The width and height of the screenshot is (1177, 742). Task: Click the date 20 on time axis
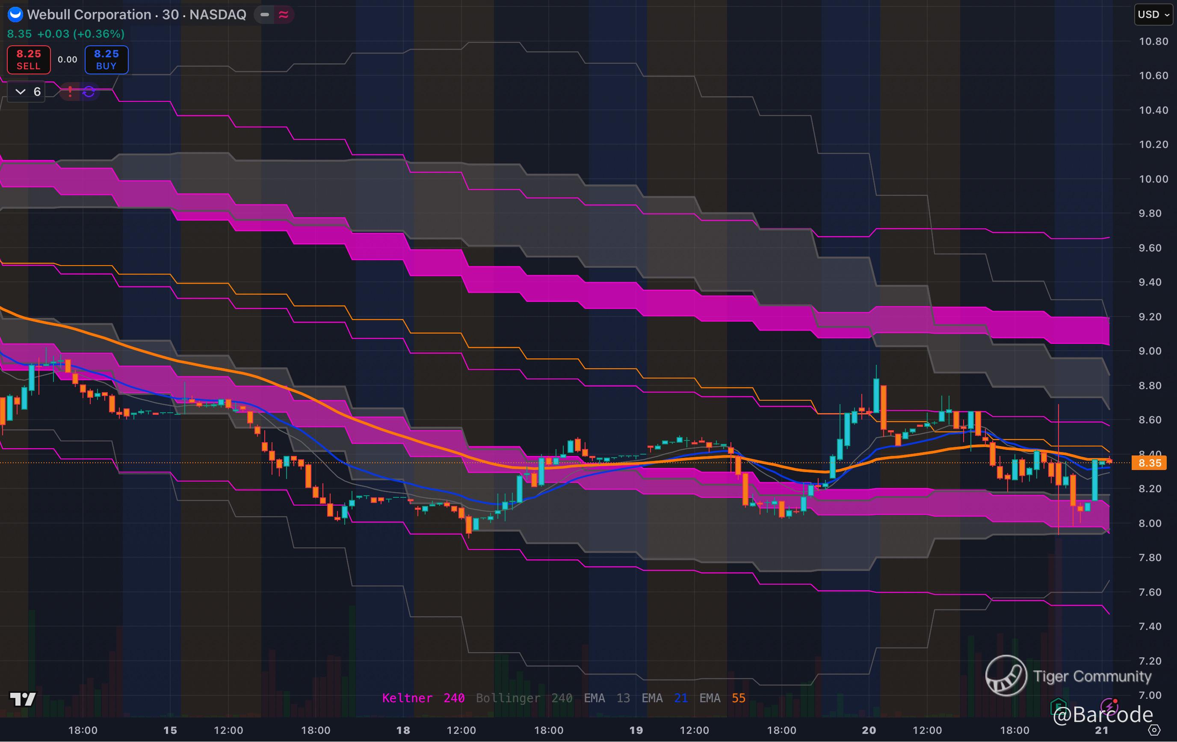[x=869, y=730]
